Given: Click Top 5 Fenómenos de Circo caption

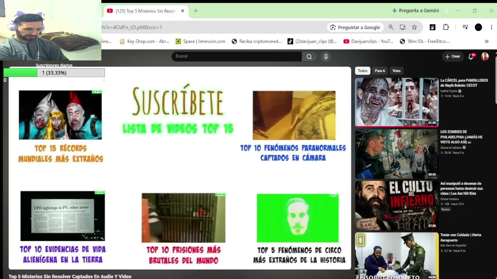Looking at the screenshot, I should click(299, 255).
